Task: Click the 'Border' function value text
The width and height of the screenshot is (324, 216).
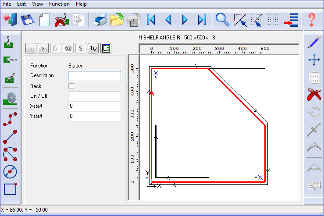Action: point(75,66)
